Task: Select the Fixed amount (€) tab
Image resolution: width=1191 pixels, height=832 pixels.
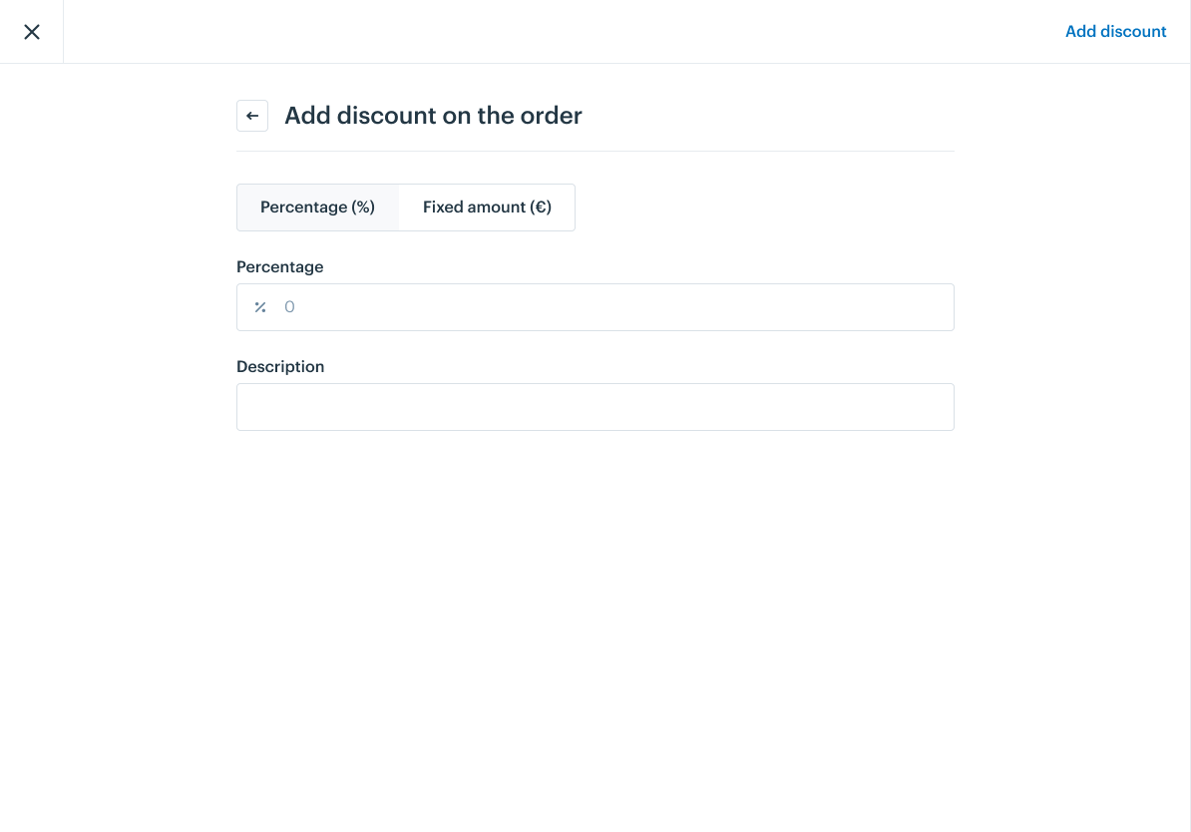Action: click(487, 208)
